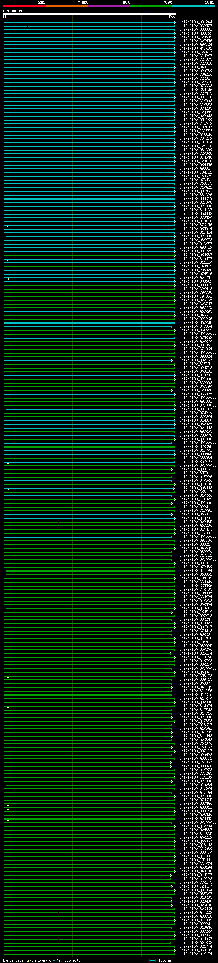Viewport: 218px width, 963px height.
Task: Select label UniRef100_Q8RPZ0
Action: pos(196,552)
